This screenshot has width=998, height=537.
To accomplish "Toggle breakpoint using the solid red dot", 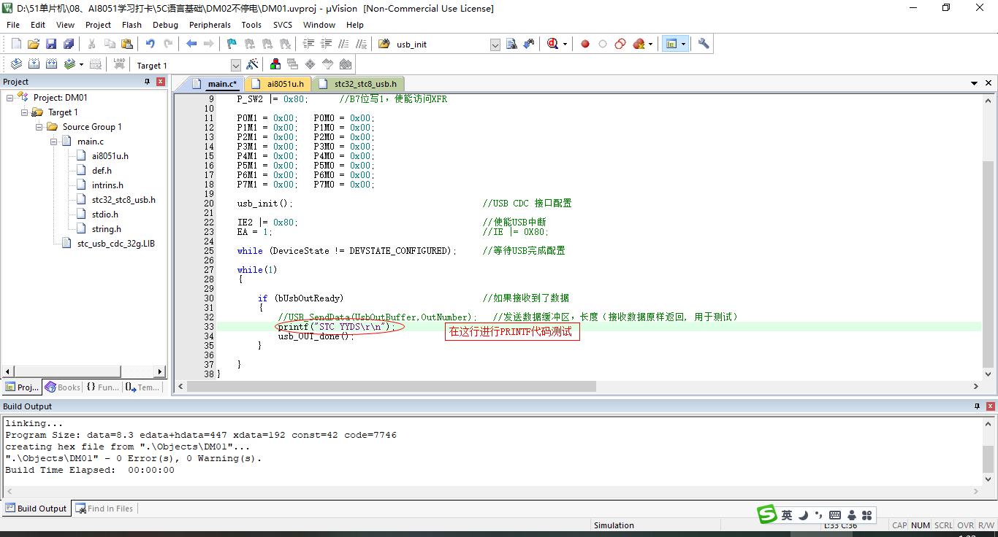I will point(585,44).
